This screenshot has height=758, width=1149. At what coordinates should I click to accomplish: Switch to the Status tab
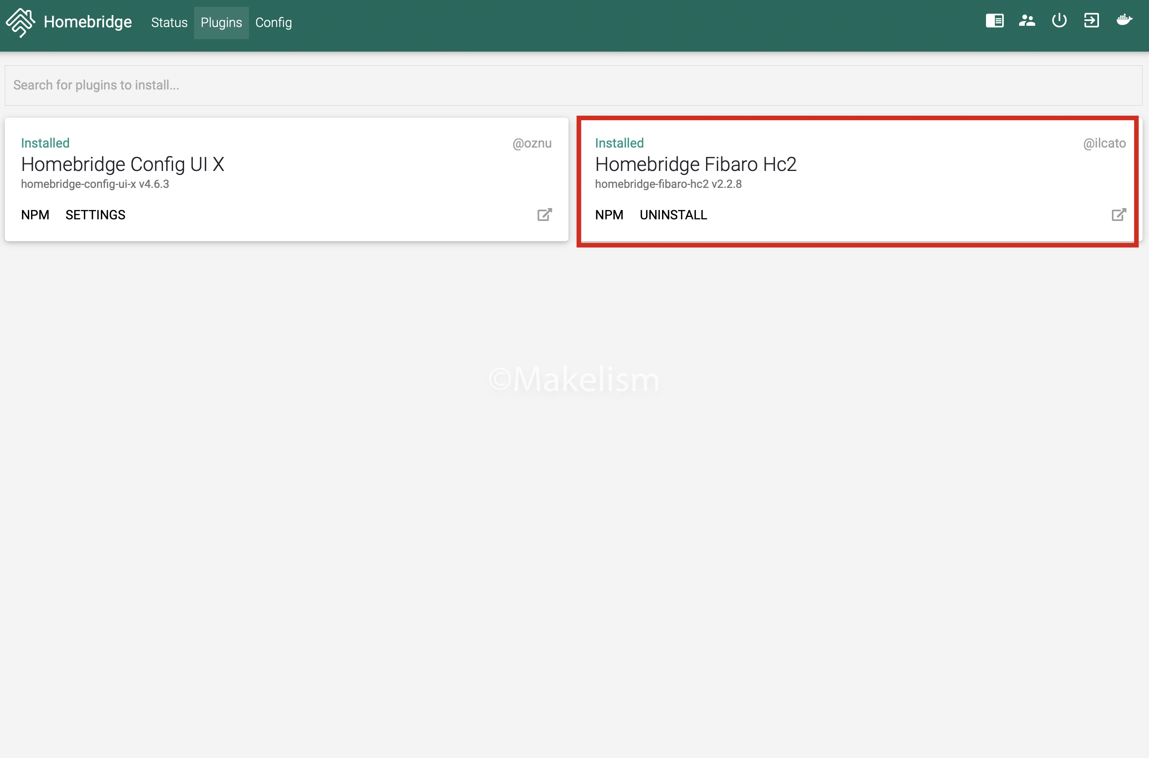(x=169, y=23)
